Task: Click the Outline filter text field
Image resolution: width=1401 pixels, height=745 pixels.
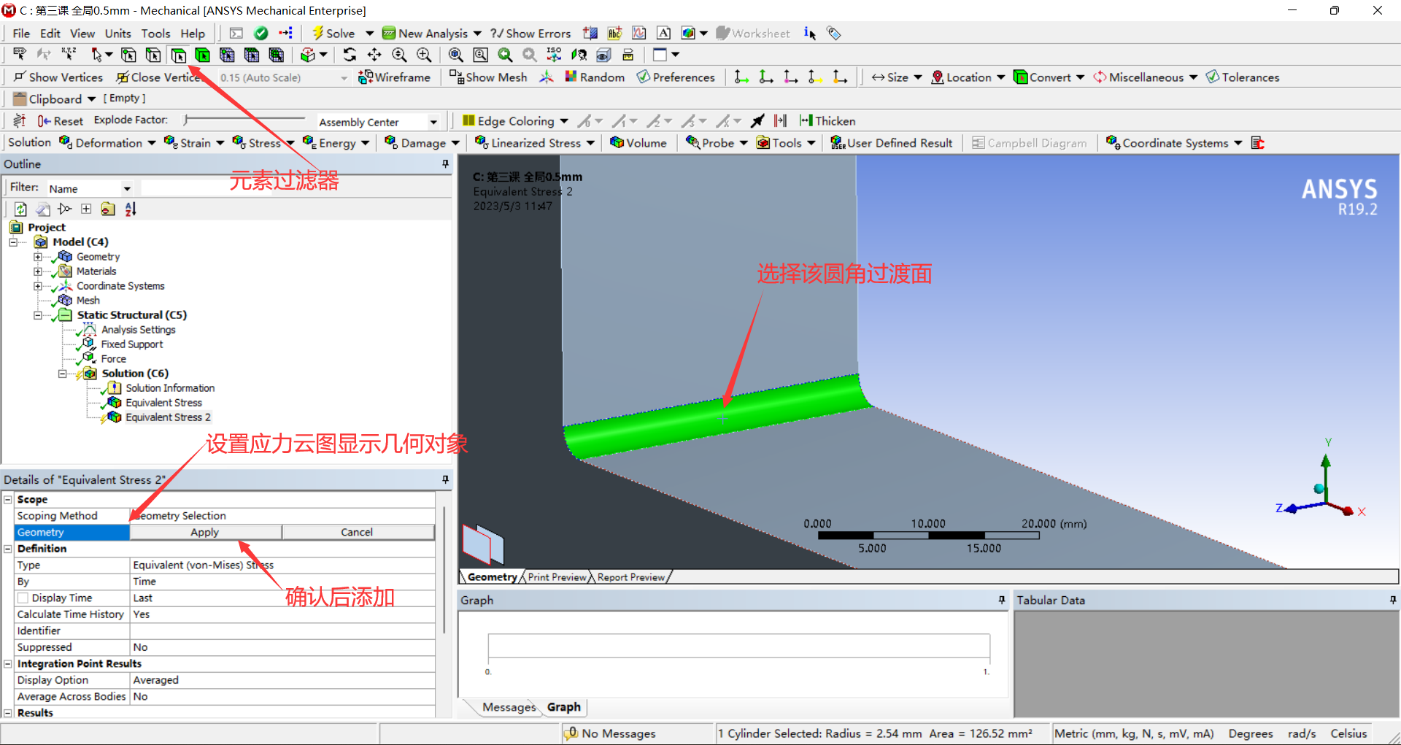Action: point(296,188)
